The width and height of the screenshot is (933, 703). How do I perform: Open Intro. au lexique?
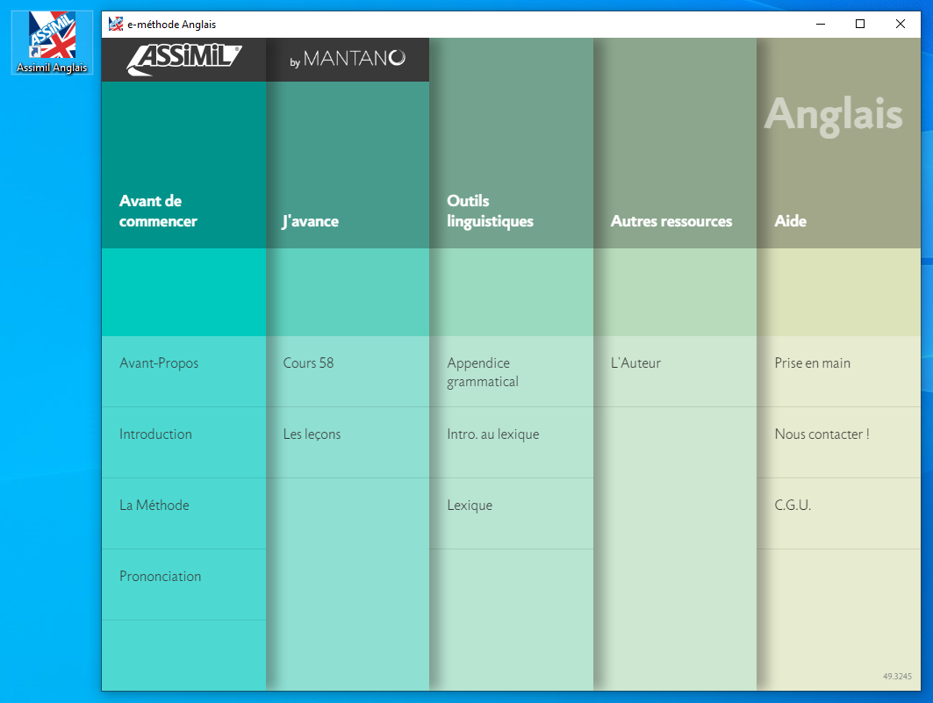[492, 434]
